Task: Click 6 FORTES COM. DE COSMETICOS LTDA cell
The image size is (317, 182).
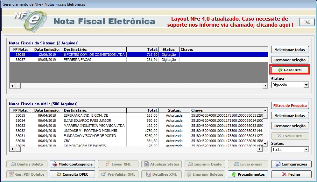Action: click(95, 54)
